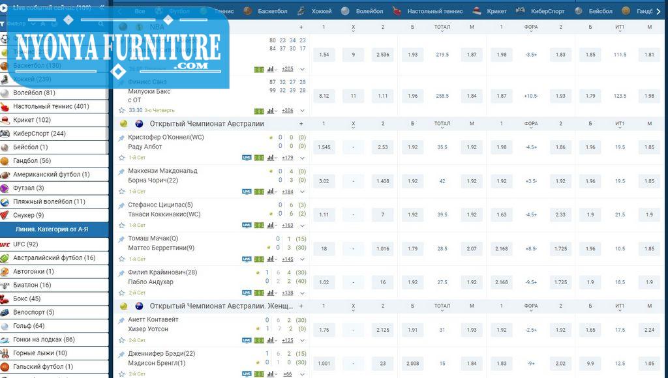Image resolution: width=668 pixels, height=378 pixels.
Task: Expand the Крайинович vs Андухар row chevron
Action: 302,293
